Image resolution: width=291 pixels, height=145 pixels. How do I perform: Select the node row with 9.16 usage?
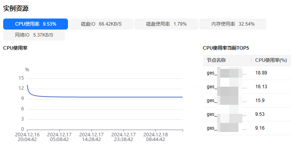click(247, 128)
